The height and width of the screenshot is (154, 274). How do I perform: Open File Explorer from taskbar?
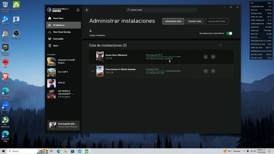66,151
